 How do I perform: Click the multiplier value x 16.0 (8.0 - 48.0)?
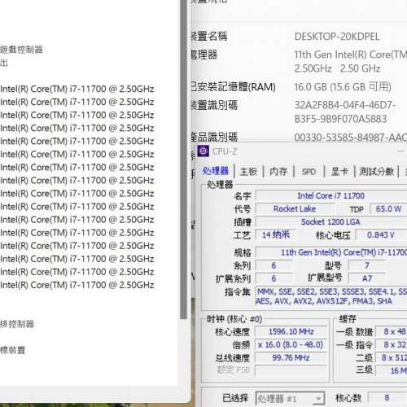[291, 345]
